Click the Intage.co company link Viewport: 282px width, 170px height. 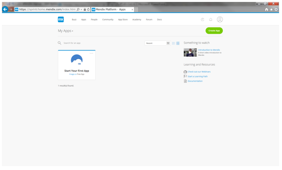click(73, 74)
